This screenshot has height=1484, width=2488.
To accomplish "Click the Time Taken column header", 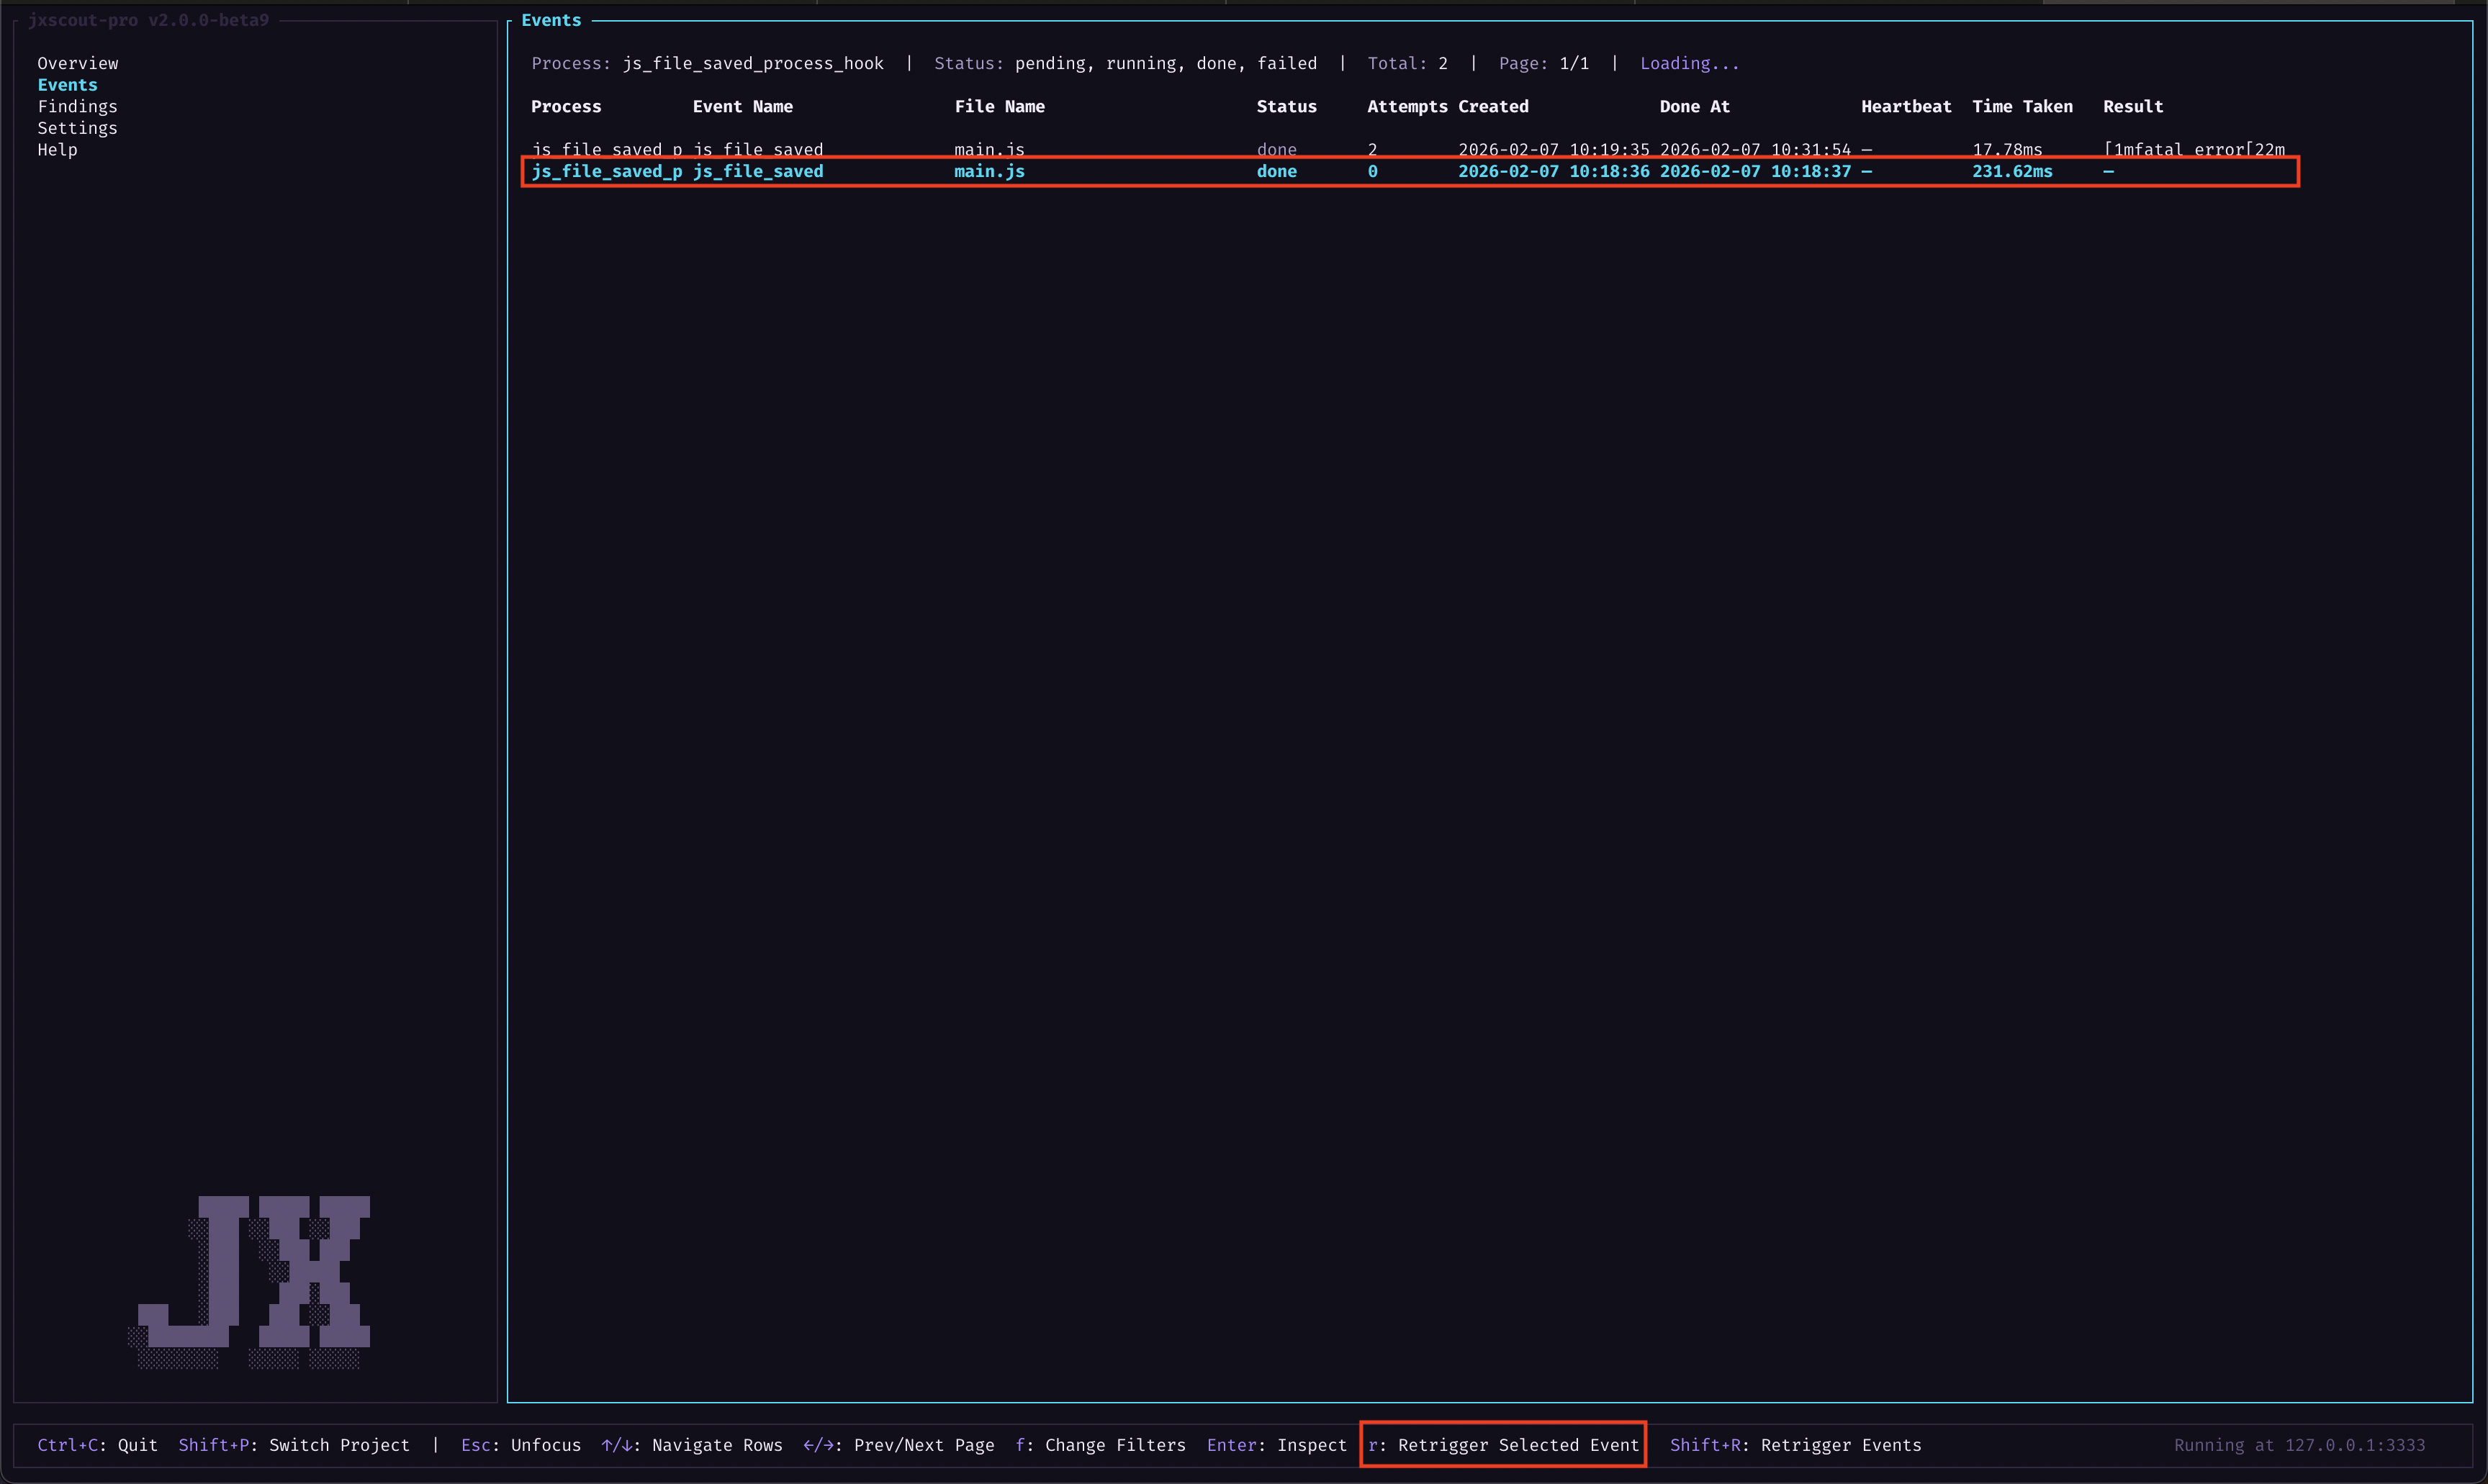I will pos(2022,106).
